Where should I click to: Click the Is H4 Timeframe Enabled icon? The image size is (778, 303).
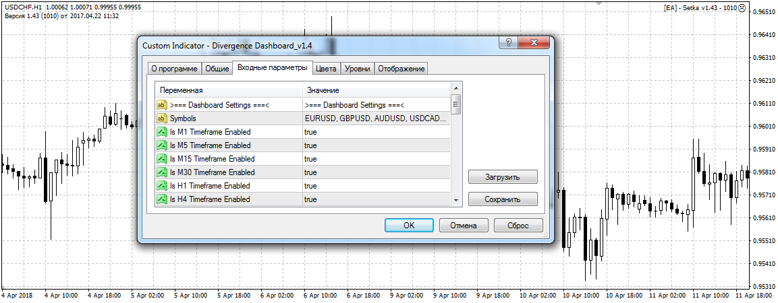(x=162, y=199)
